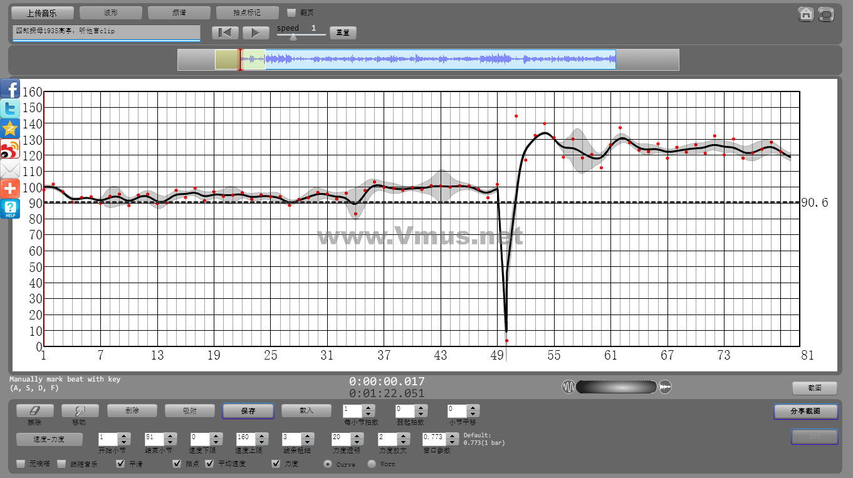Screen dimensions: 853x478
Task: Select the move (移动) tool
Action: [80, 411]
